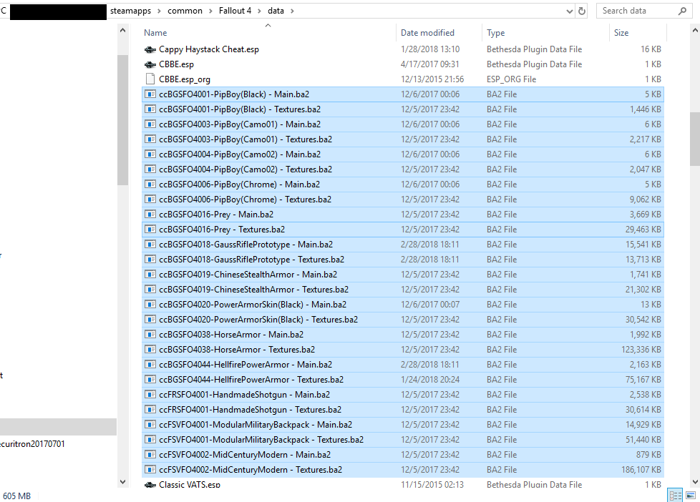The image size is (700, 502).
Task: Click the Cappy Haystack Cheat.esp plugin icon
Action: coord(150,49)
